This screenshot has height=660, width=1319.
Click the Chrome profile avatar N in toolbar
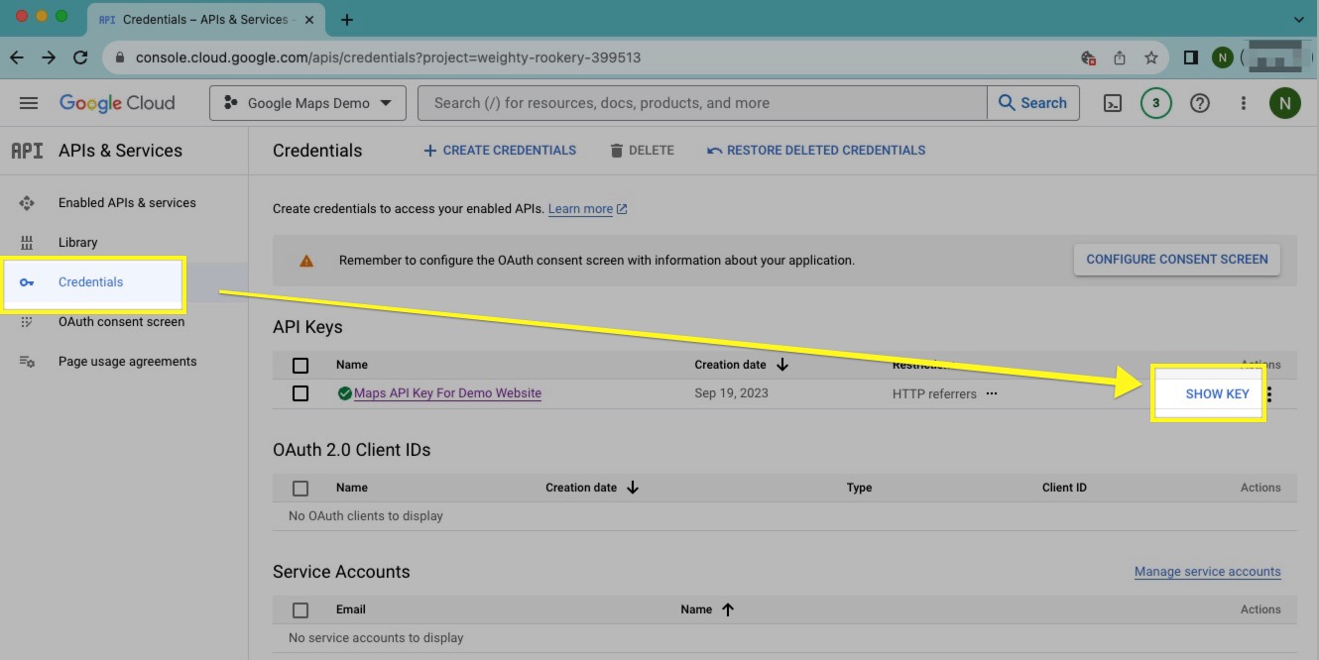click(x=1223, y=57)
